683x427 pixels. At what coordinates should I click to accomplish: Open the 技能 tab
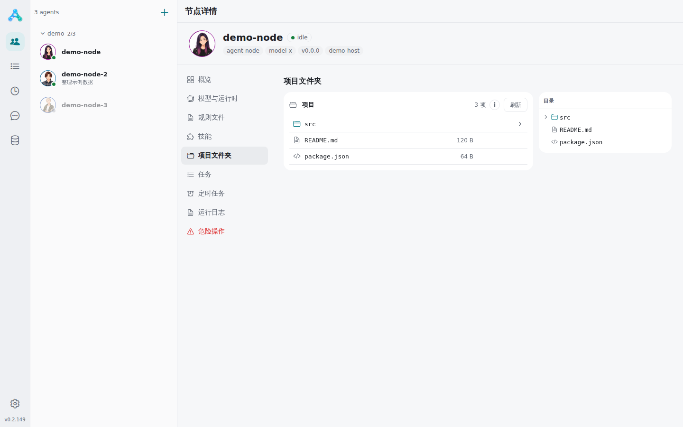click(x=224, y=137)
